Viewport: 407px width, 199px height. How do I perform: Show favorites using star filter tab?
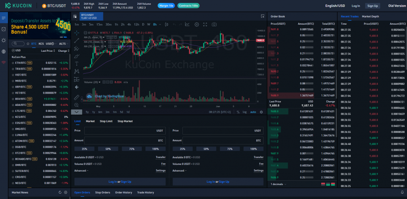tap(28, 44)
